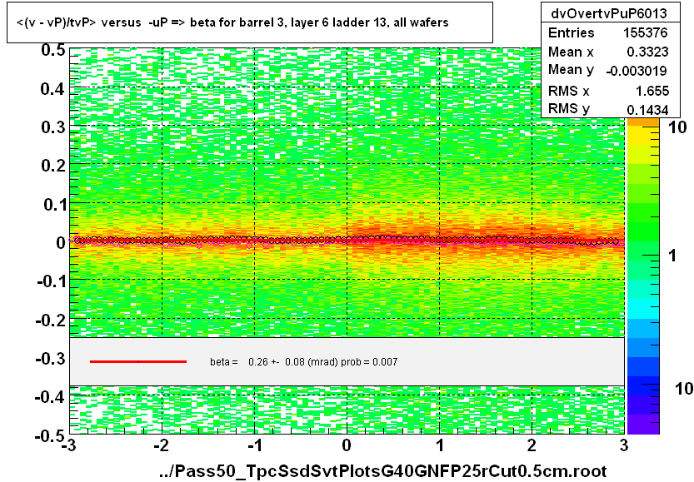Click the purple bottom section of the palette
Screen dimensions: 694x482
coord(643,425)
